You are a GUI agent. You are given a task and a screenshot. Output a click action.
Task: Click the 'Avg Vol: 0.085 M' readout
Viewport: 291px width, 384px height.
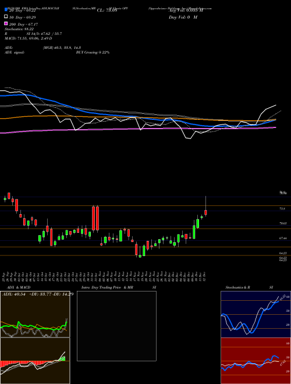[x=186, y=10]
